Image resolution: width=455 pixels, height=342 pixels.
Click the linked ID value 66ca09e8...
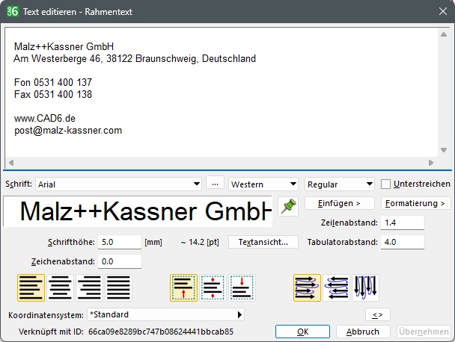tap(161, 332)
